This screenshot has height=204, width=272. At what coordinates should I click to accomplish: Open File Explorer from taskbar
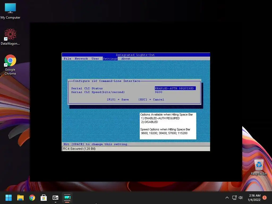(20, 198)
